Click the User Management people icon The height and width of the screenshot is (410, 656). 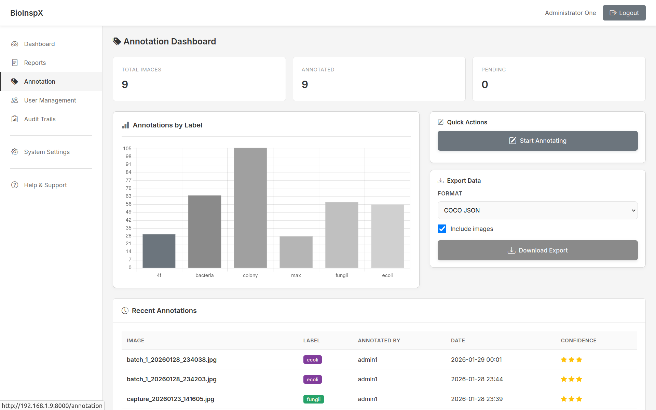click(x=15, y=100)
